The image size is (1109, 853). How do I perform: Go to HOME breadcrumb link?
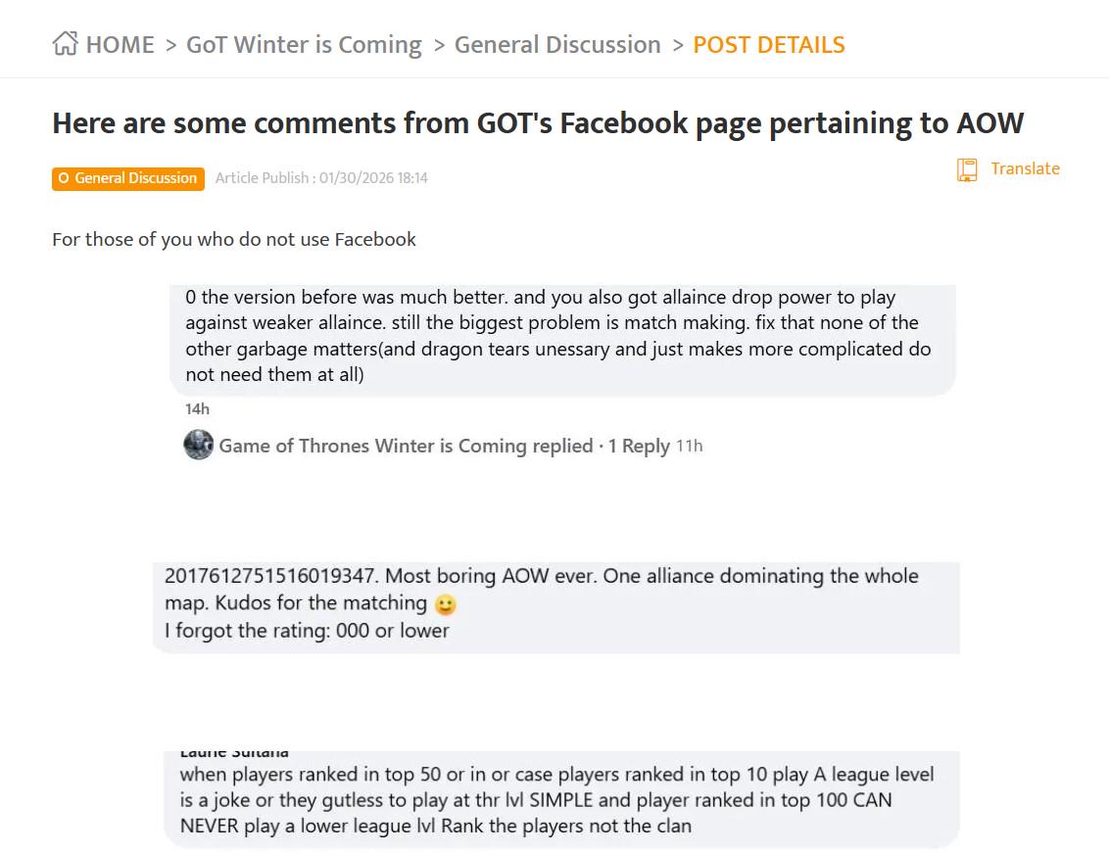click(x=120, y=45)
